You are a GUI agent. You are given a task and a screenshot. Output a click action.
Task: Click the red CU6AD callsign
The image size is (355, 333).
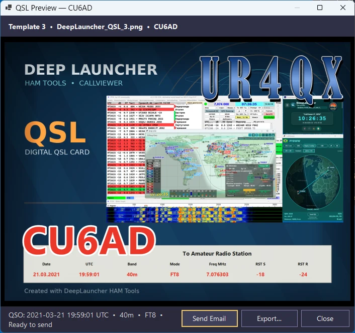90,241
